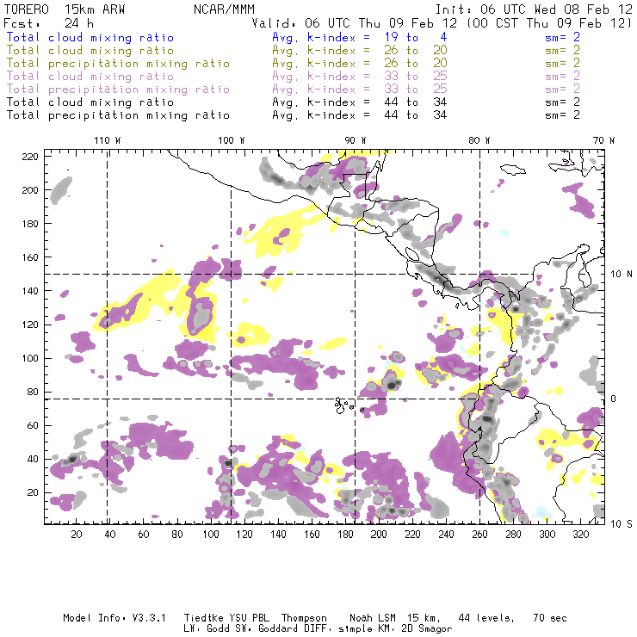The image size is (637, 637).
Task: Select the "Thompson" footer text
Action: pos(304,618)
